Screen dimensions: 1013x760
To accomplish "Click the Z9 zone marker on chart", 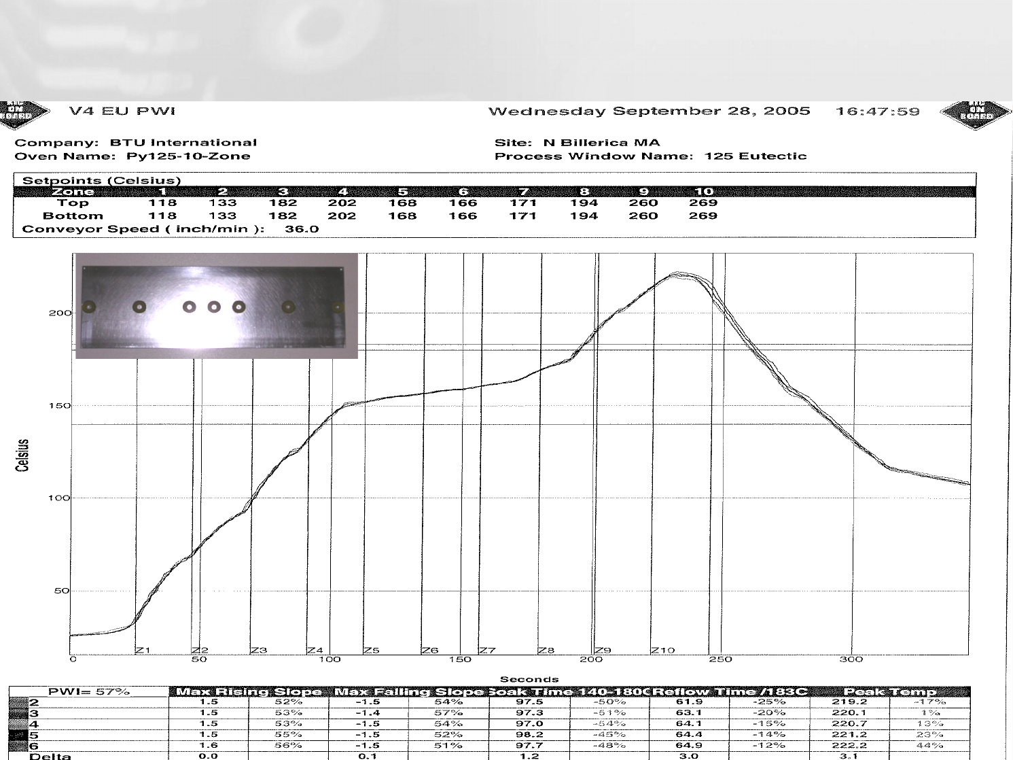I will click(x=603, y=651).
